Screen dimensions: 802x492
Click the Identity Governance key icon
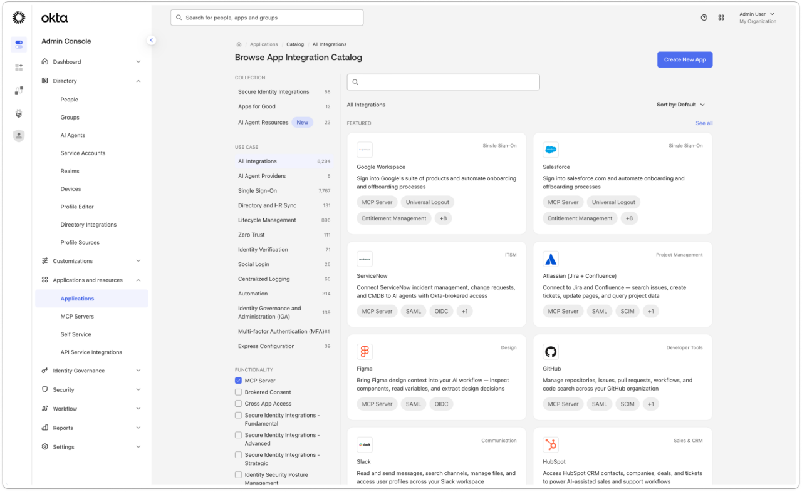(x=45, y=371)
